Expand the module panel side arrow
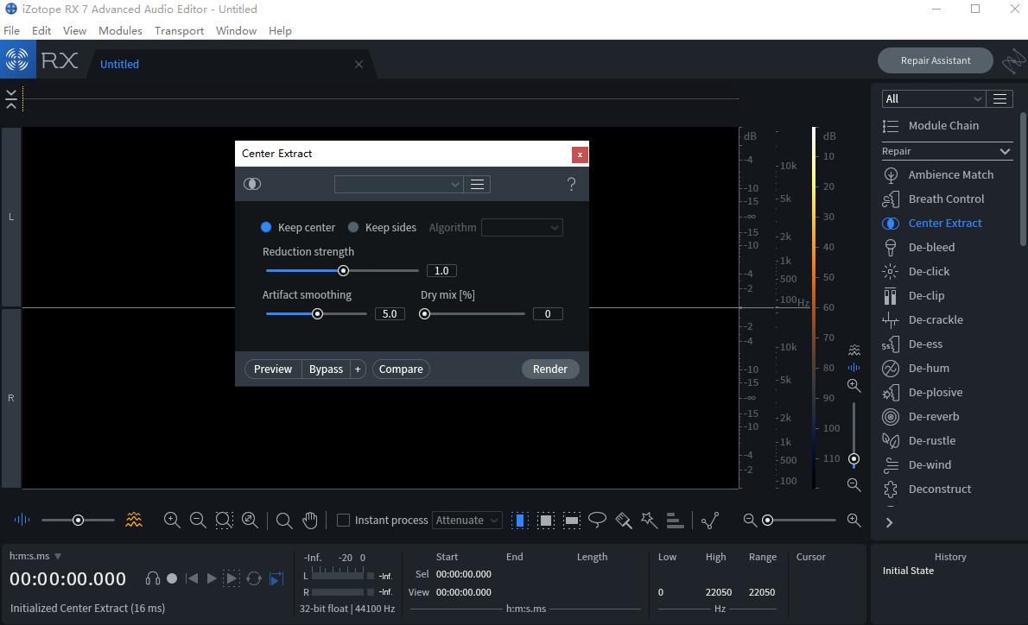The height and width of the screenshot is (625, 1028). click(x=890, y=523)
